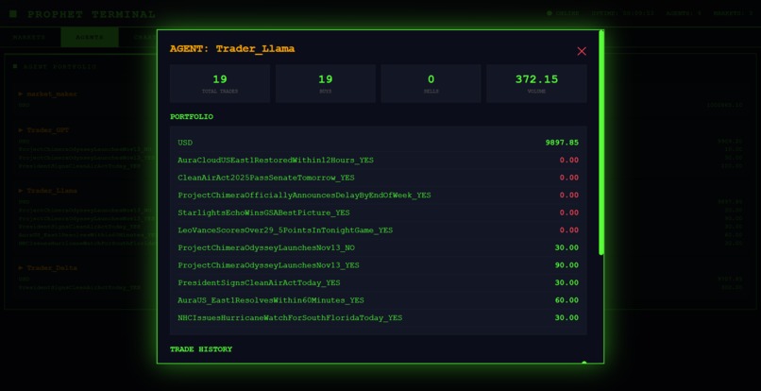Click the AGENT PORTFOLIO panel heading
The image size is (761, 391).
[x=59, y=66]
